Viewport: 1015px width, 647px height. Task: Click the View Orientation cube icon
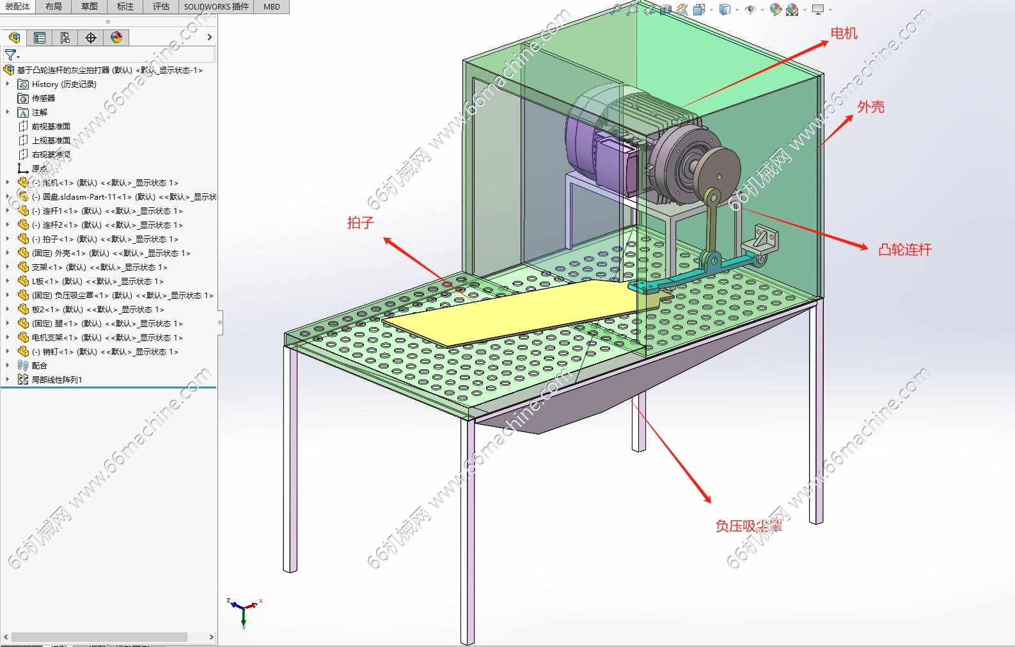click(699, 10)
